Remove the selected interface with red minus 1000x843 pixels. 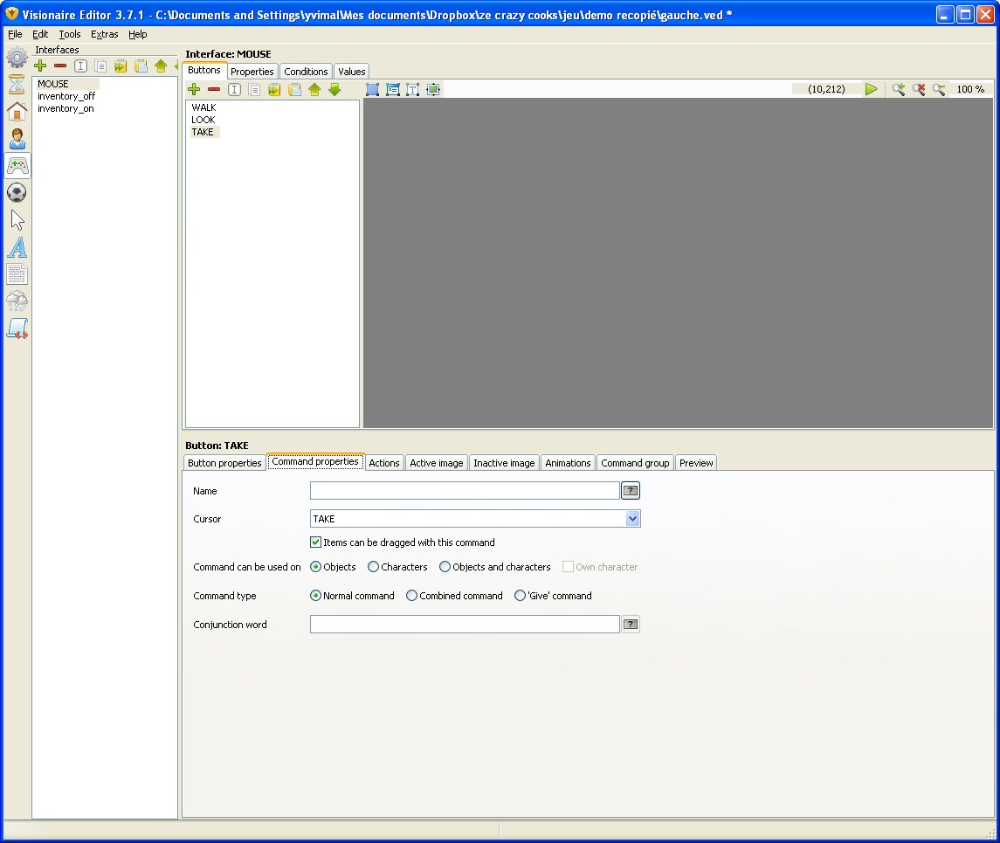pos(60,66)
